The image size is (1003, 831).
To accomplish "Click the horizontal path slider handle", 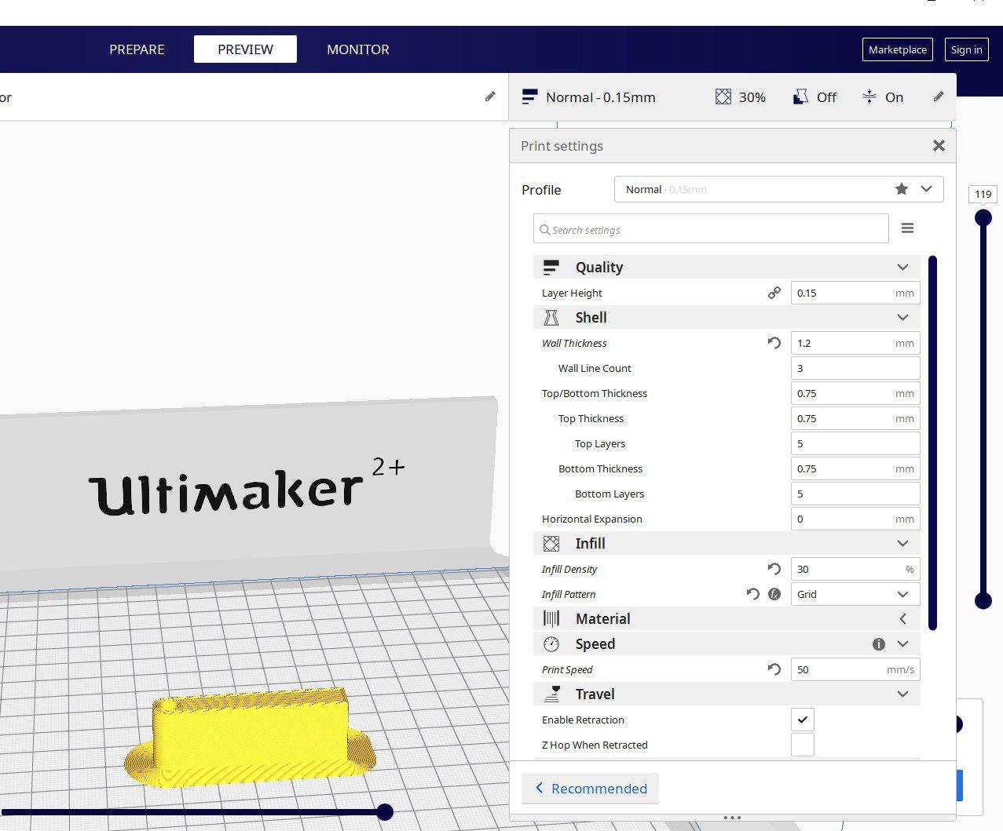I will click(385, 812).
